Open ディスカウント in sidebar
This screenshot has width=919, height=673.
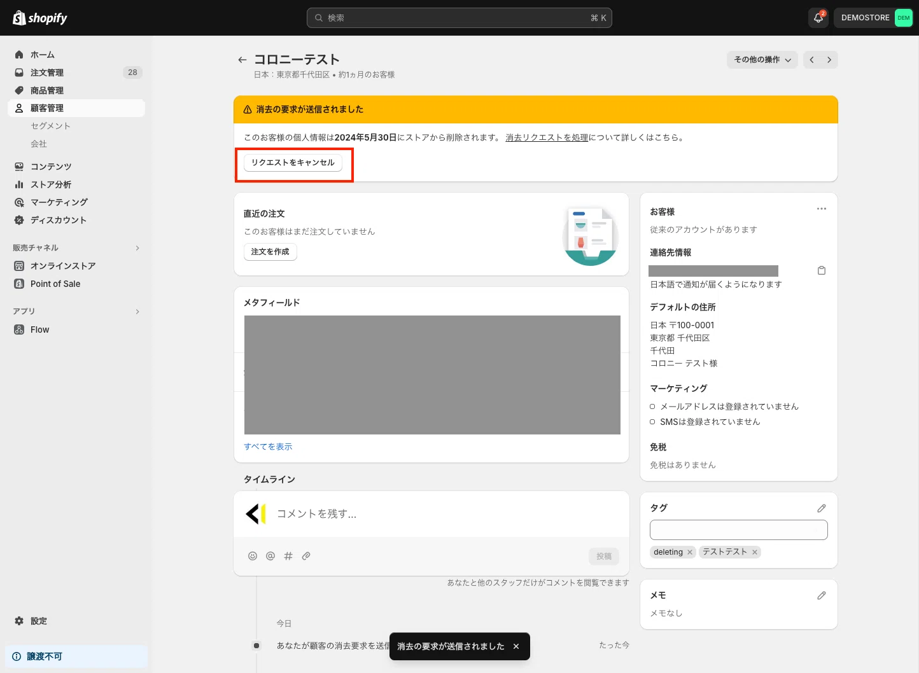tap(76, 220)
